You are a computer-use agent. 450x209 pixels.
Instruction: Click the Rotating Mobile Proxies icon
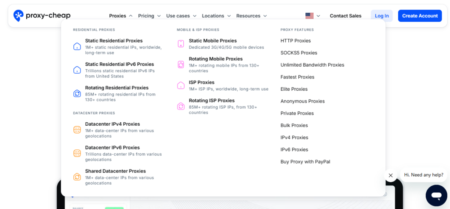[181, 64]
